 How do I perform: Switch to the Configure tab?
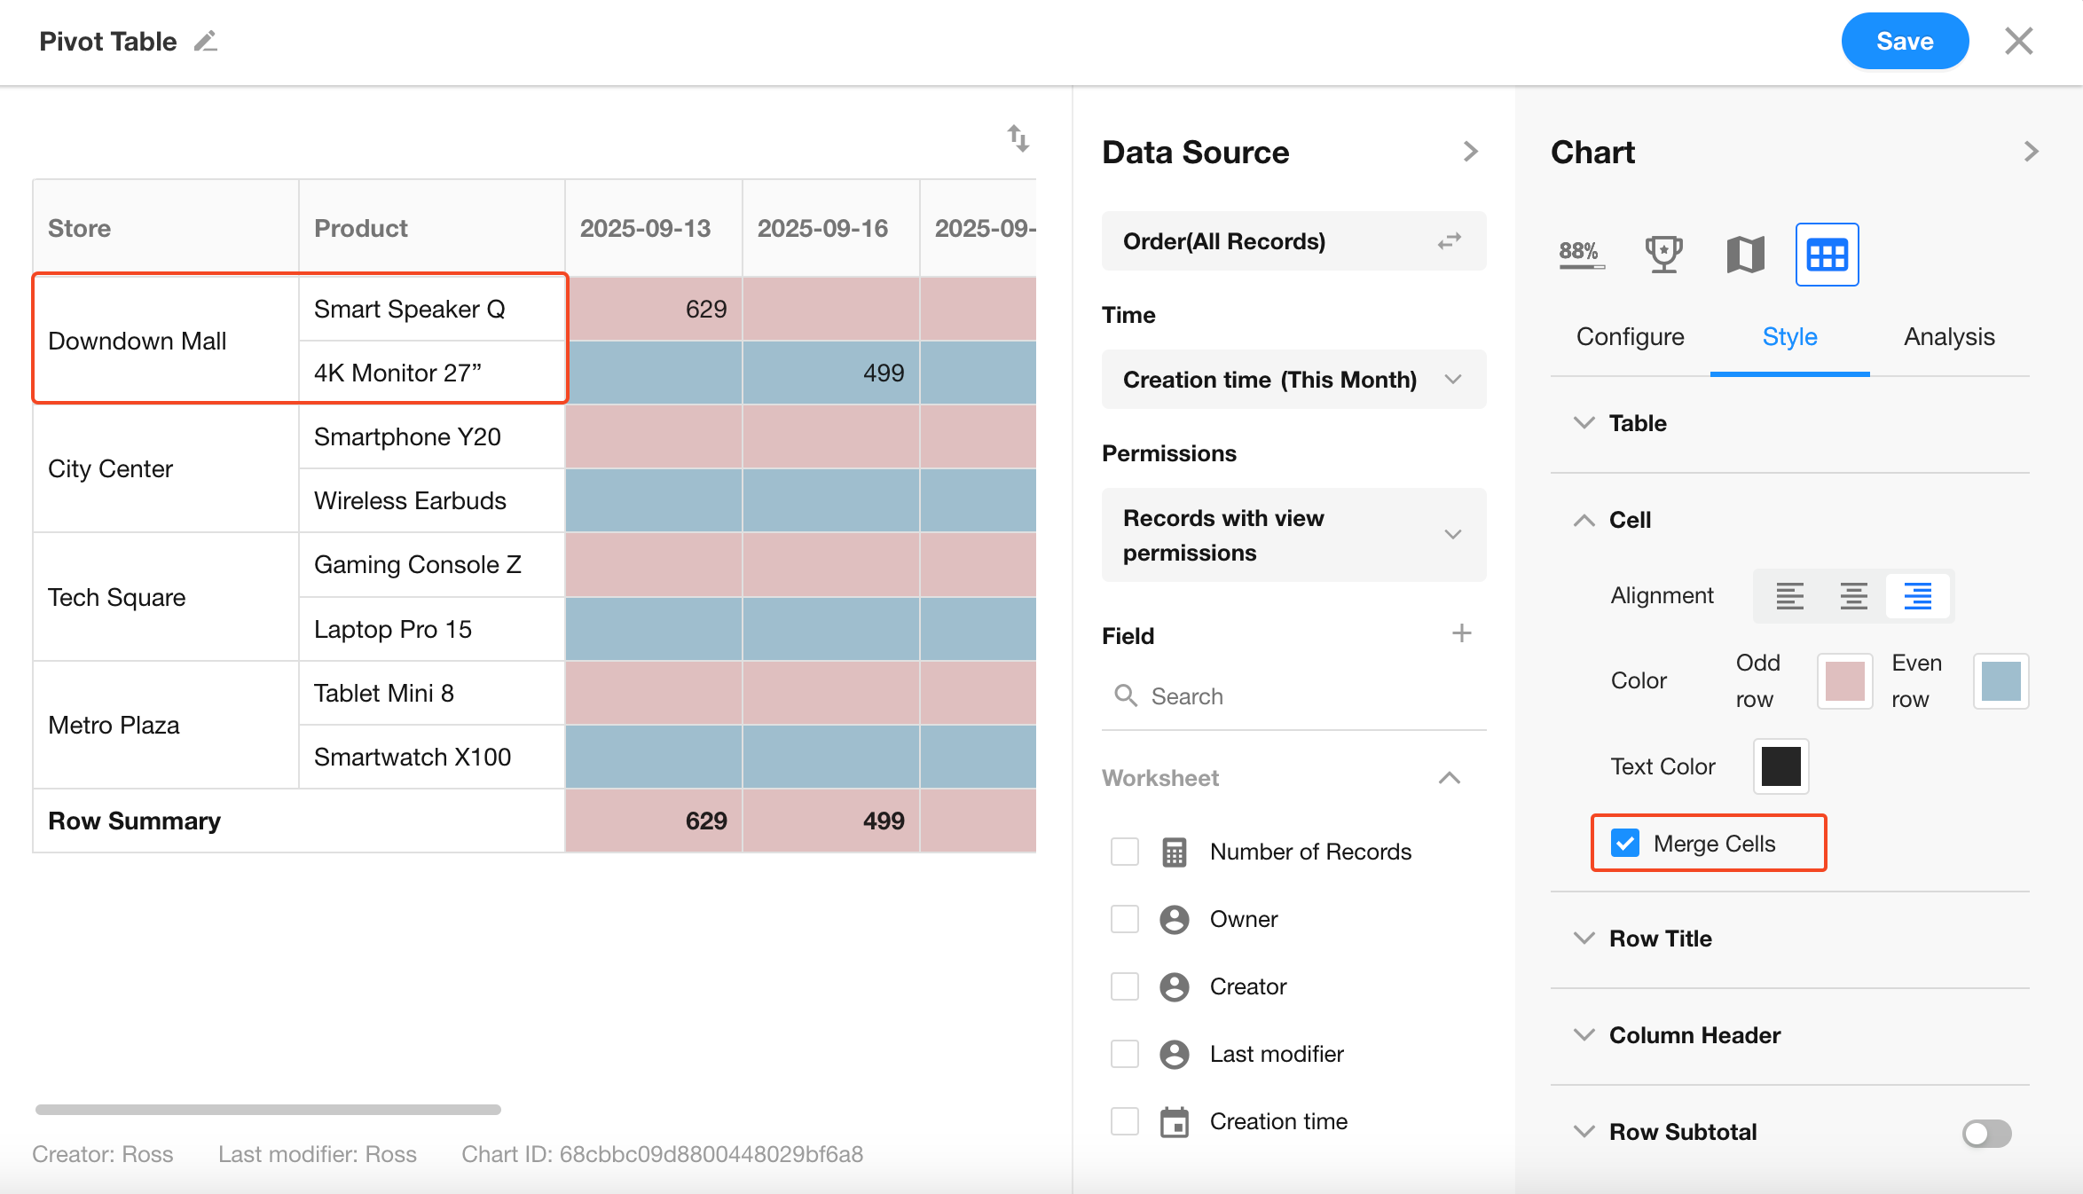tap(1630, 337)
